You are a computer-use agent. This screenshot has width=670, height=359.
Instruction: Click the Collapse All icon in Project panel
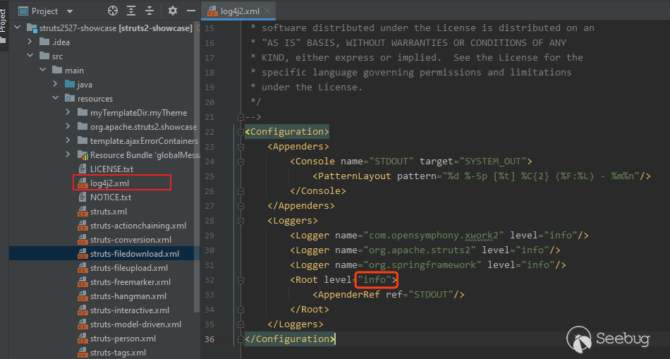(x=150, y=11)
